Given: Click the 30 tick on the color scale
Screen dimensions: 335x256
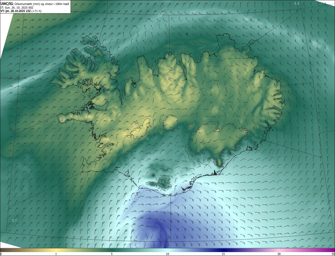Looking at the screenshot, I should (x=279, y=254).
